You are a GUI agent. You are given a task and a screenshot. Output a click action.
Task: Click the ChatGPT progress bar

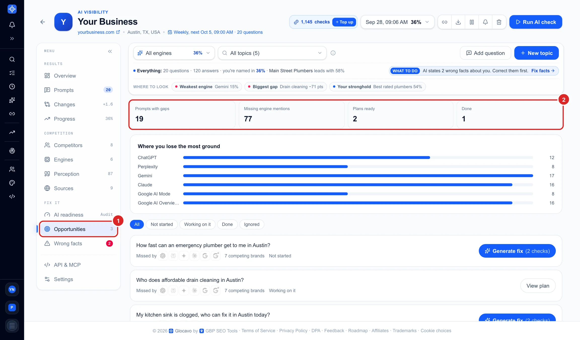(x=358, y=158)
